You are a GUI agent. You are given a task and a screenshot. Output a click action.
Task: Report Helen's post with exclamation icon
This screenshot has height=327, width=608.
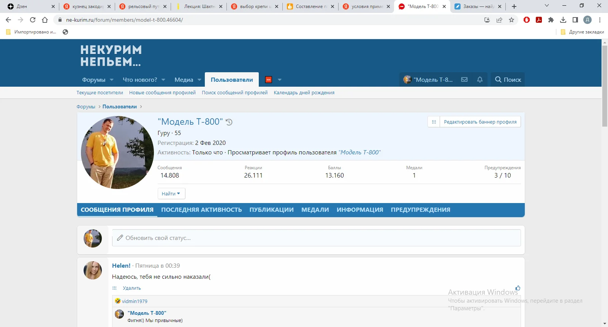[114, 288]
